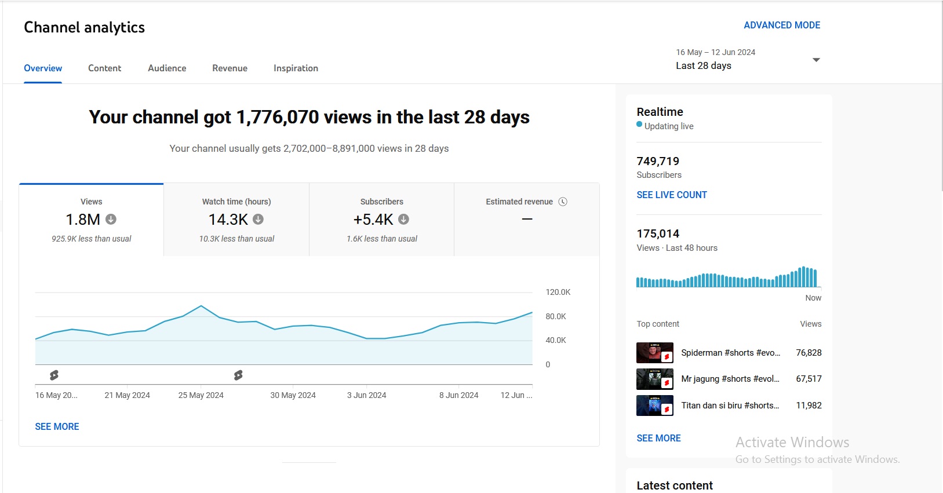Click the 21 May 2024 axis label

coord(127,395)
